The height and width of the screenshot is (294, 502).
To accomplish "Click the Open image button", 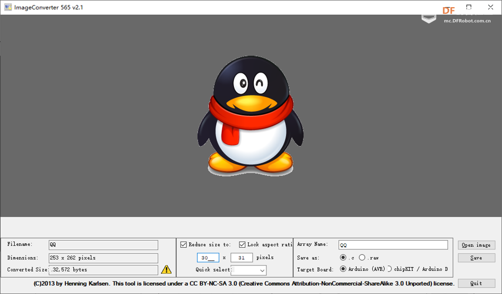I will [476, 245].
